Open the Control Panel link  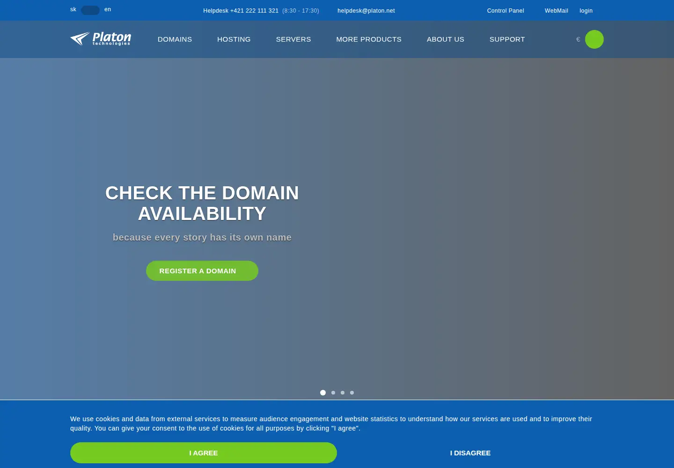point(505,11)
